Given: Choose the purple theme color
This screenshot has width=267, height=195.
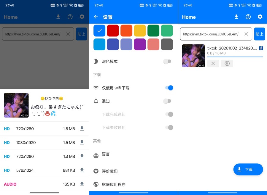Looking at the screenshot, I should pyautogui.click(x=140, y=44).
